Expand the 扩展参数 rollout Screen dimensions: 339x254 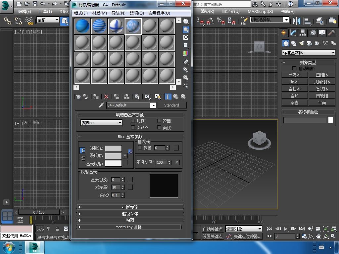point(130,207)
